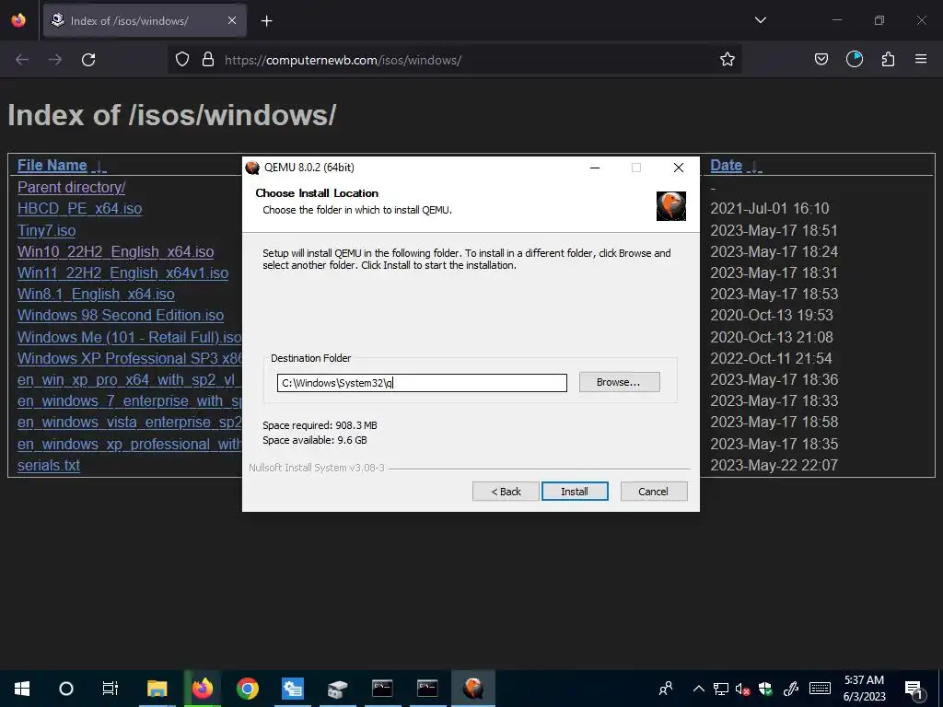Image resolution: width=943 pixels, height=707 pixels.
Task: Download Tiny7.iso
Action: click(47, 230)
